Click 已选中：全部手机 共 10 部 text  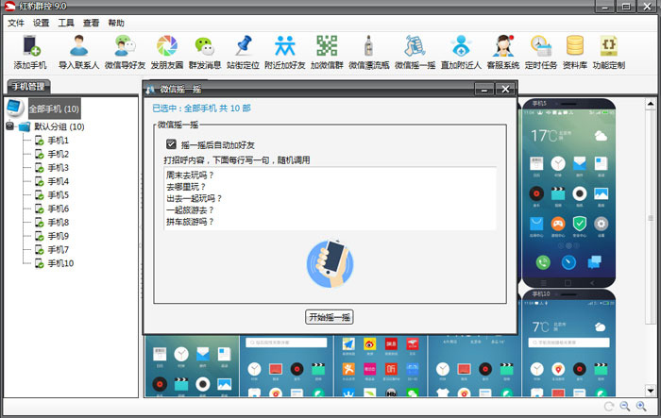(201, 109)
